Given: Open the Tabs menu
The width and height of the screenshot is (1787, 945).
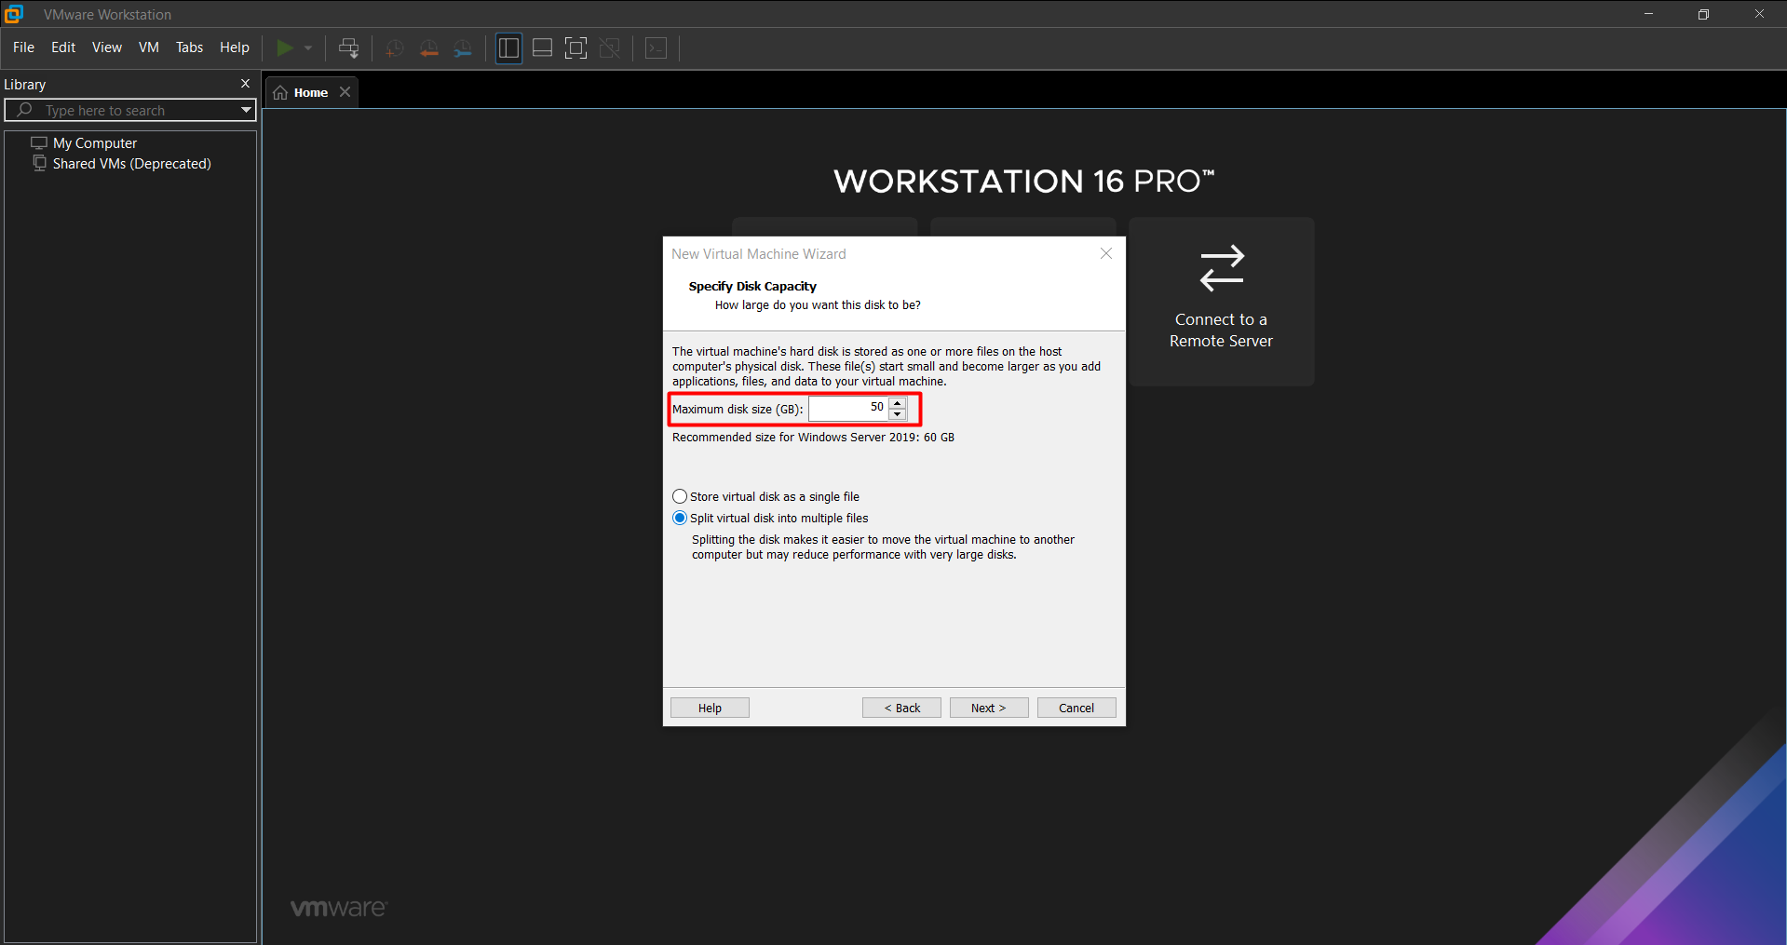Looking at the screenshot, I should coord(190,47).
